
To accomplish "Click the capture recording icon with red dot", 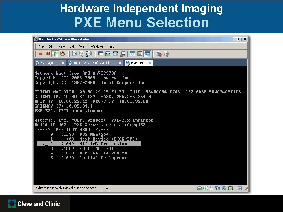I will point(159,54).
